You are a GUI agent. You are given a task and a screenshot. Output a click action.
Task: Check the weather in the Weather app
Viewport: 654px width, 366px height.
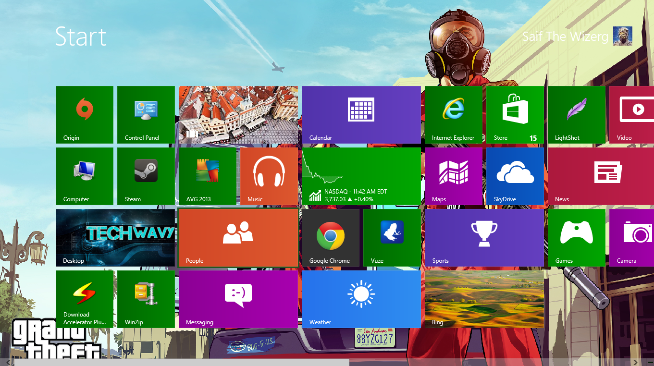coord(361,299)
